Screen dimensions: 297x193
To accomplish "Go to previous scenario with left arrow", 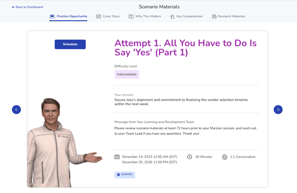I will (16, 110).
